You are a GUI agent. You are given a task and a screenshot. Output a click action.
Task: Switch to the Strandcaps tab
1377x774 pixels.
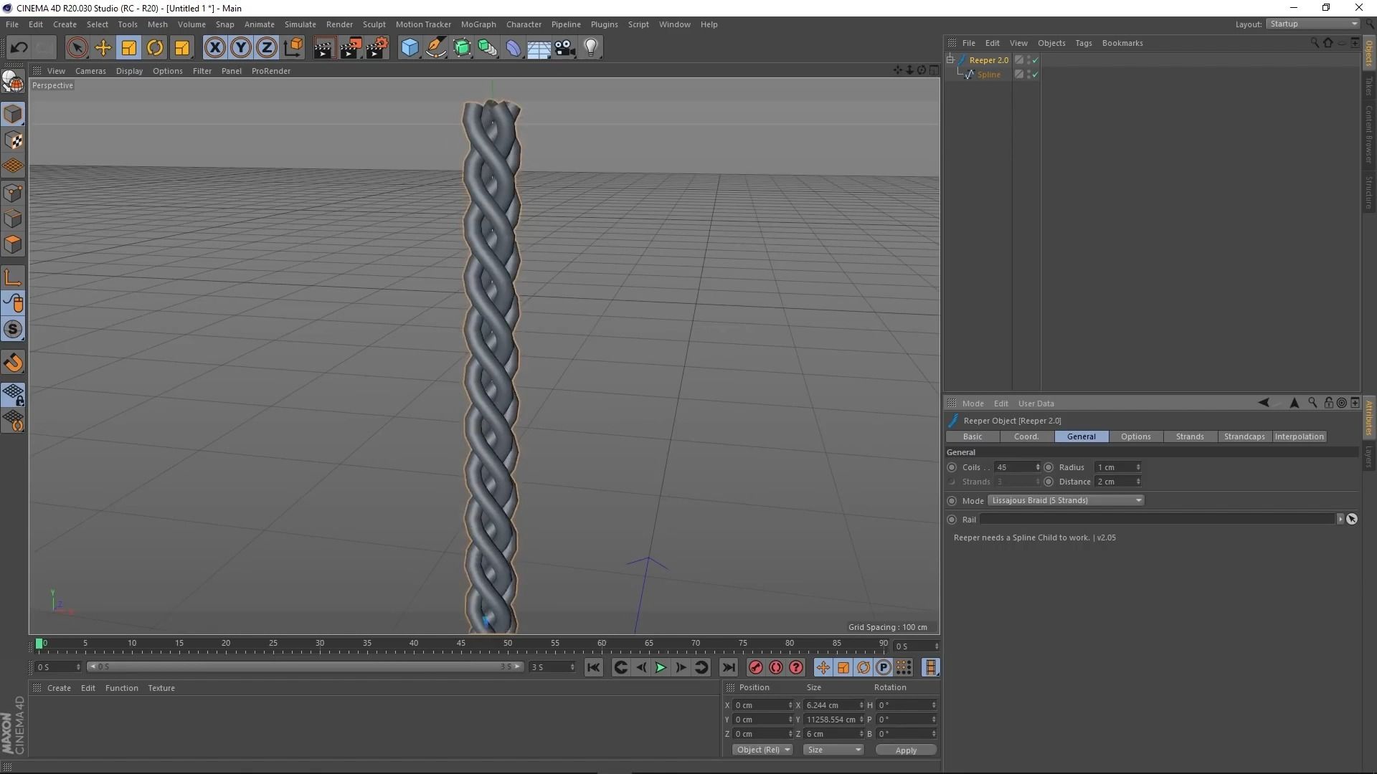tap(1244, 436)
